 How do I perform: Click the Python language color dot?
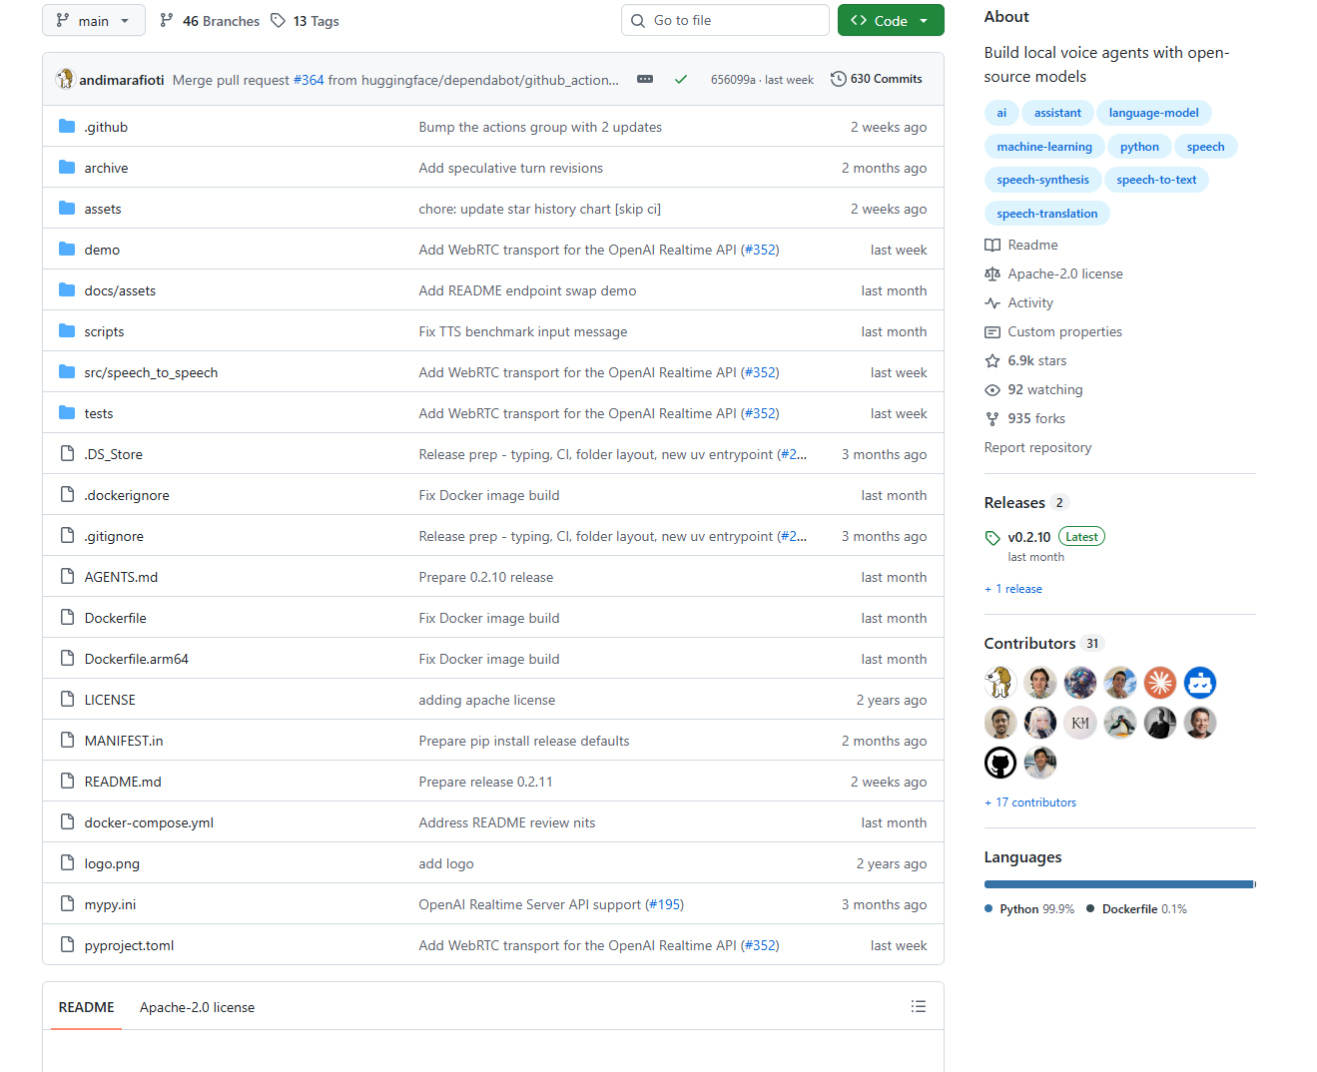click(988, 908)
